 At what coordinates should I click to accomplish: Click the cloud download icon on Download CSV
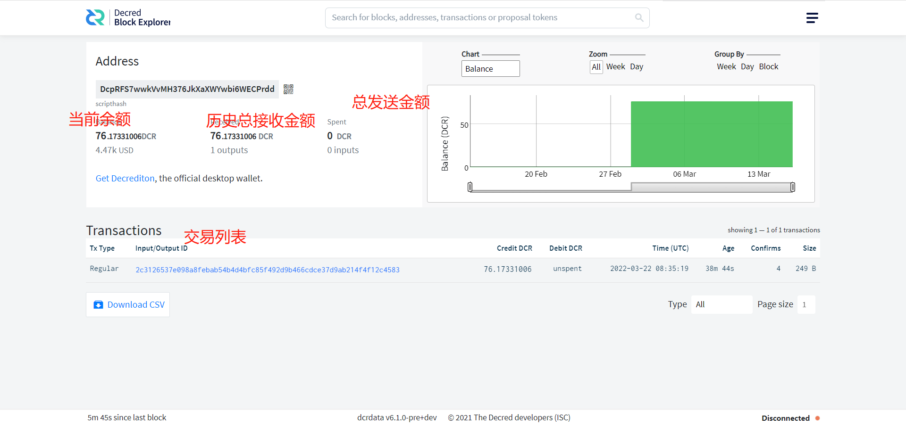pyautogui.click(x=98, y=305)
